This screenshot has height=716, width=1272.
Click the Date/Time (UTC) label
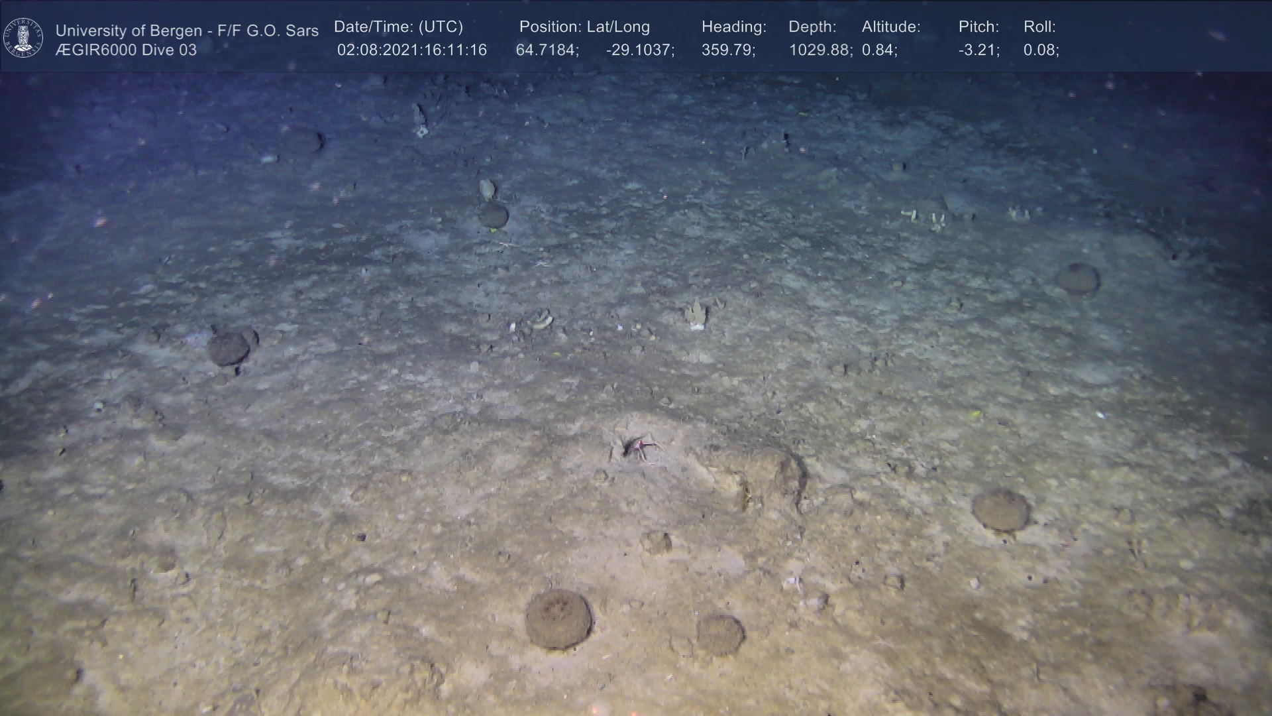[398, 27]
